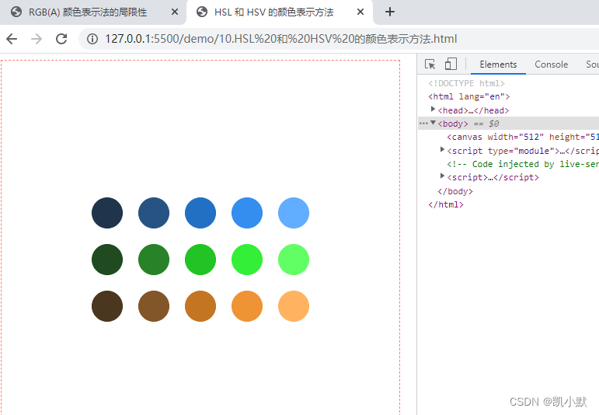Select the live-server injected comment line
The width and height of the screenshot is (599, 415).
tap(523, 164)
